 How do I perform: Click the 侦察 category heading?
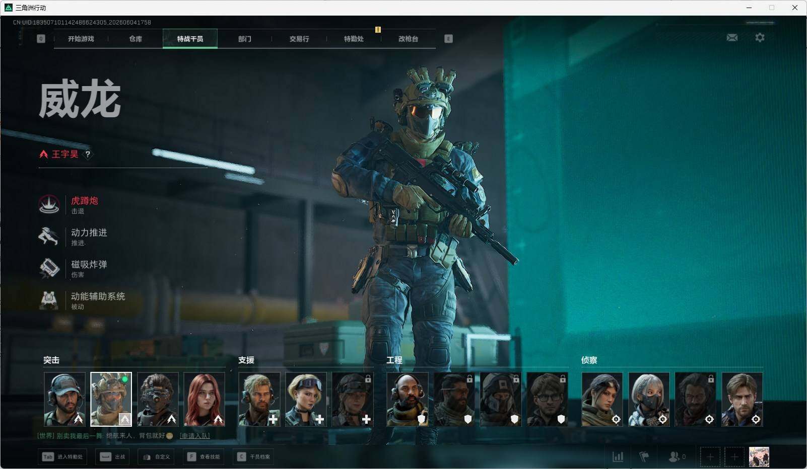pos(589,360)
